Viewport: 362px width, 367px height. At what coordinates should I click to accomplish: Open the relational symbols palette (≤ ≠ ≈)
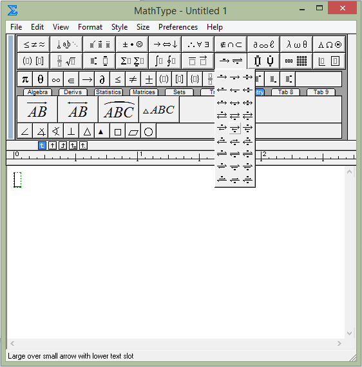pos(33,44)
